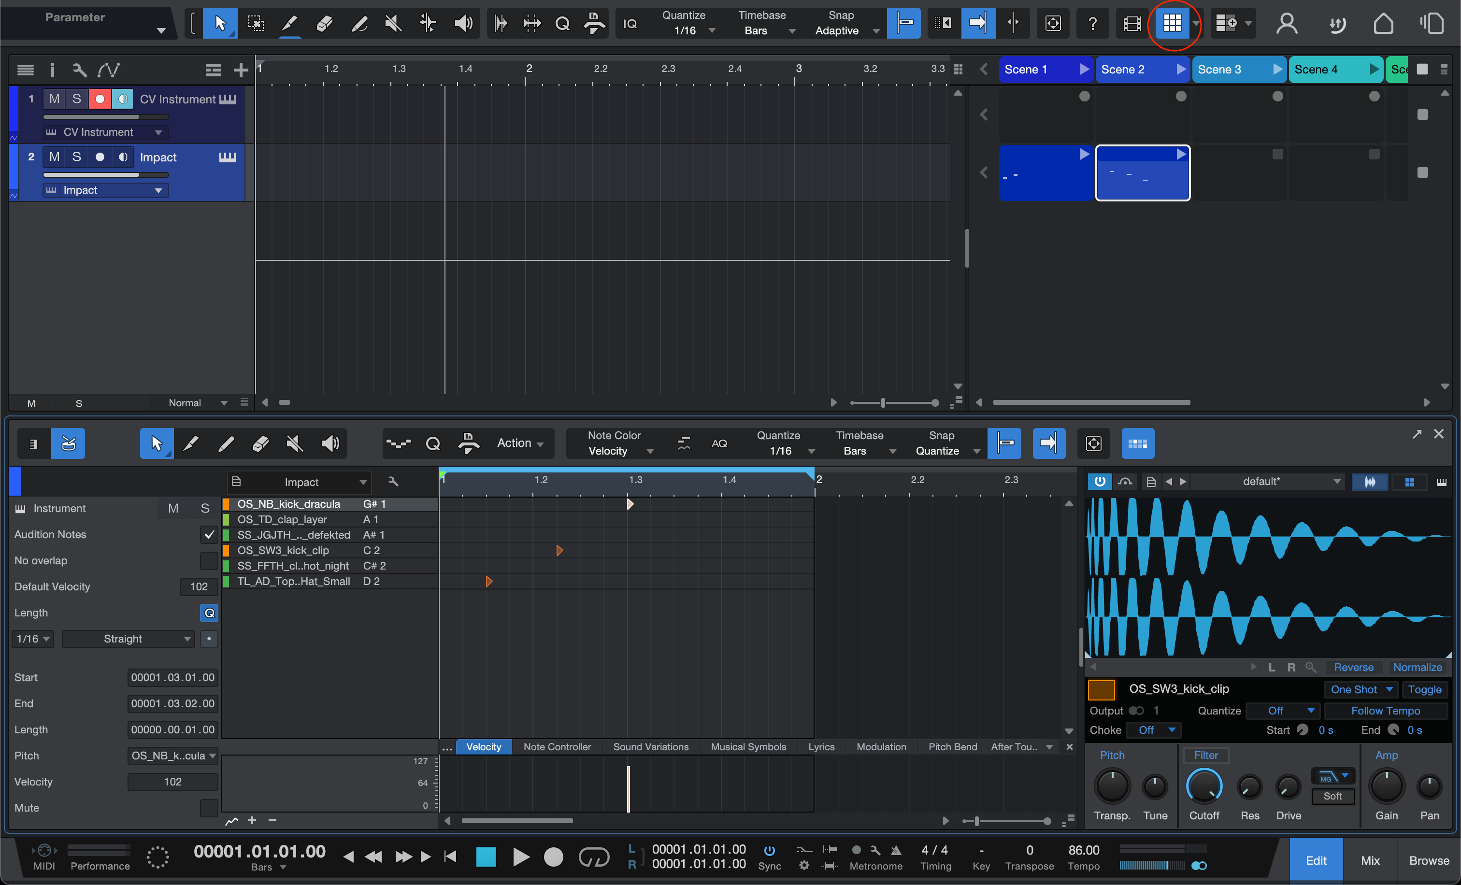This screenshot has width=1461, height=885.
Task: Click the Tempo value 86.00
Action: 1083,850
